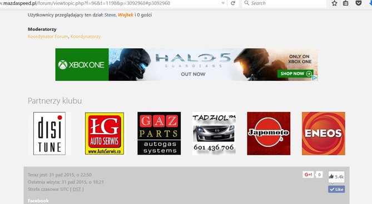Click the AdChoices icon on the Halo banner
Viewport: 372px width, 204px height.
click(x=314, y=78)
